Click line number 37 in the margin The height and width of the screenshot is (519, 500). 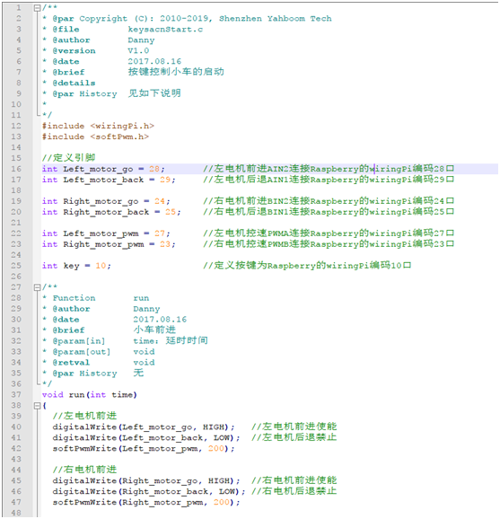point(16,395)
